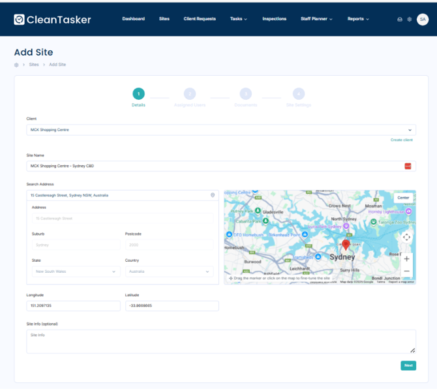Click the SA user avatar
This screenshot has height=389, width=437.
coord(422,20)
